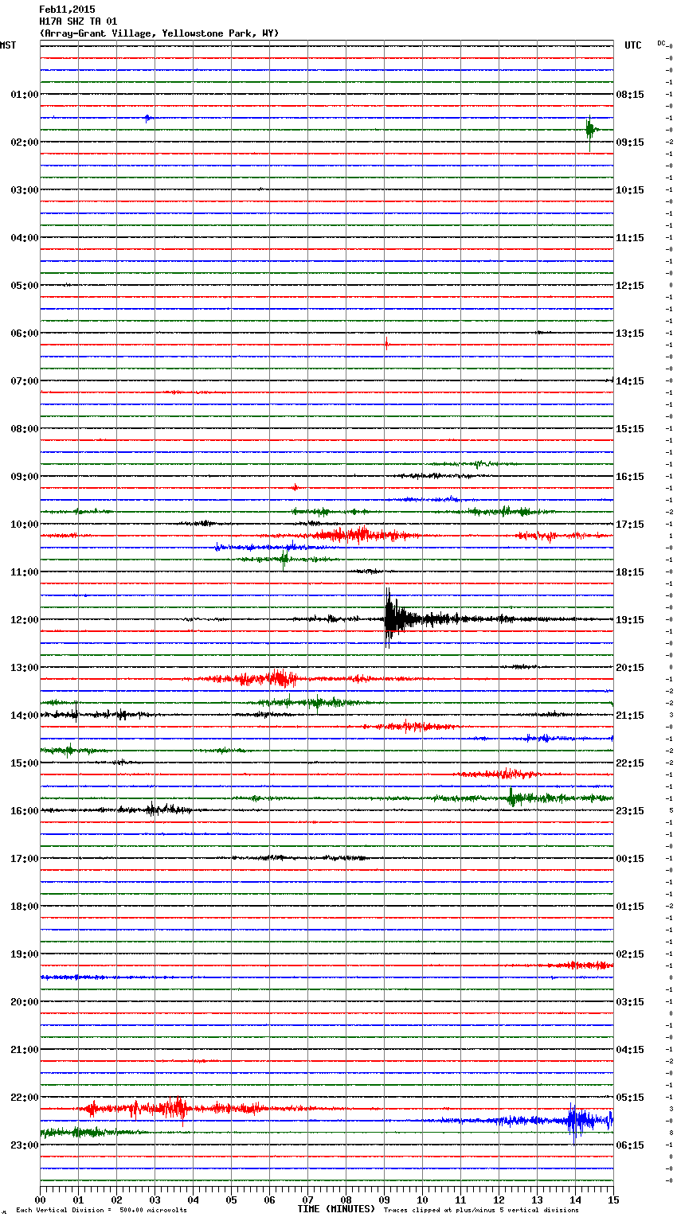Select the 06:00 MST time label
677x1221 pixels.
(x=25, y=334)
